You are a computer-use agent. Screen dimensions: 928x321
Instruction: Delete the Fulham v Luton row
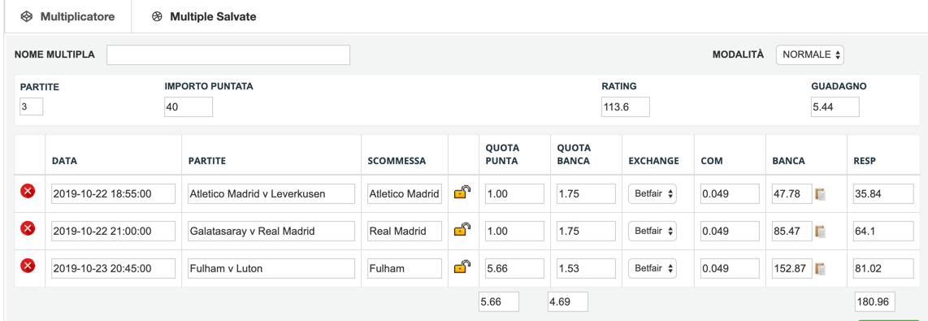click(28, 266)
